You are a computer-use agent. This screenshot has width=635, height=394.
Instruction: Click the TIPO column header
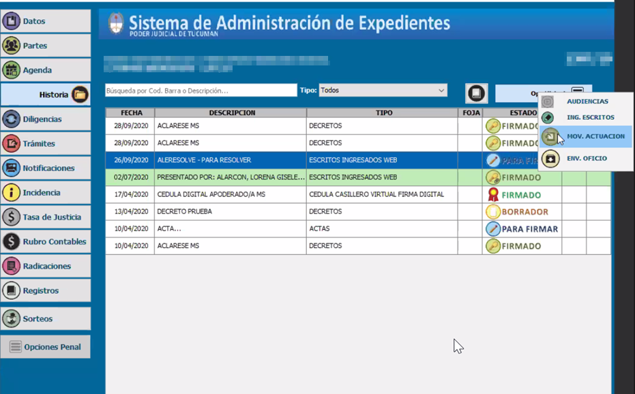[x=382, y=112]
